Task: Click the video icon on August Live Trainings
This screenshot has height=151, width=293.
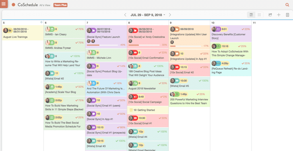Action: [x=10, y=30]
